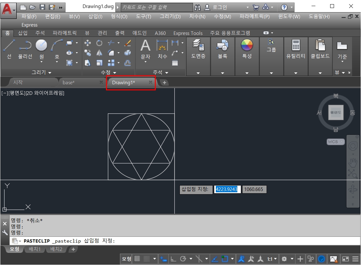The image size is (361, 265).
Task: Click the Offset tool icon
Action: (x=128, y=63)
